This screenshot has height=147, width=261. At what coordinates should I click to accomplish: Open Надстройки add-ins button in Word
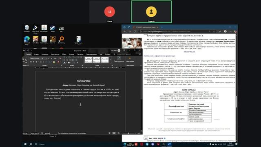click(x=130, y=60)
